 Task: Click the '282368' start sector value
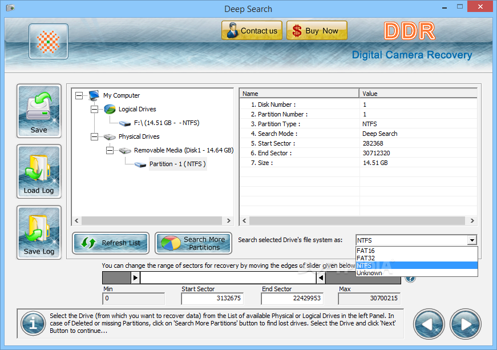373,143
